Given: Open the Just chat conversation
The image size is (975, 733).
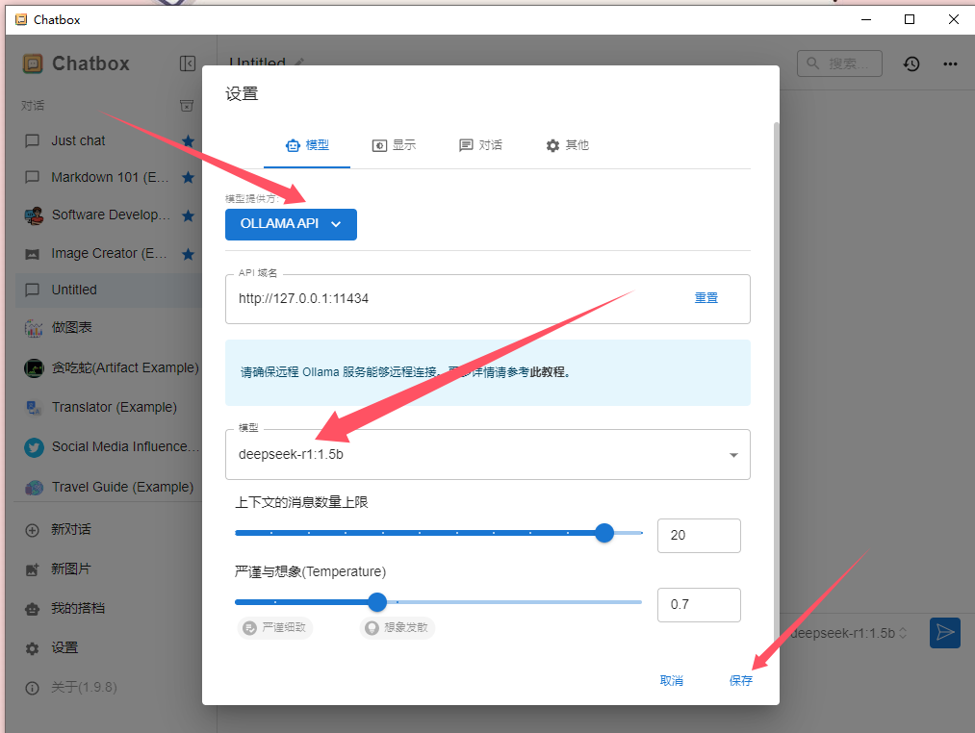Looking at the screenshot, I should click(78, 140).
